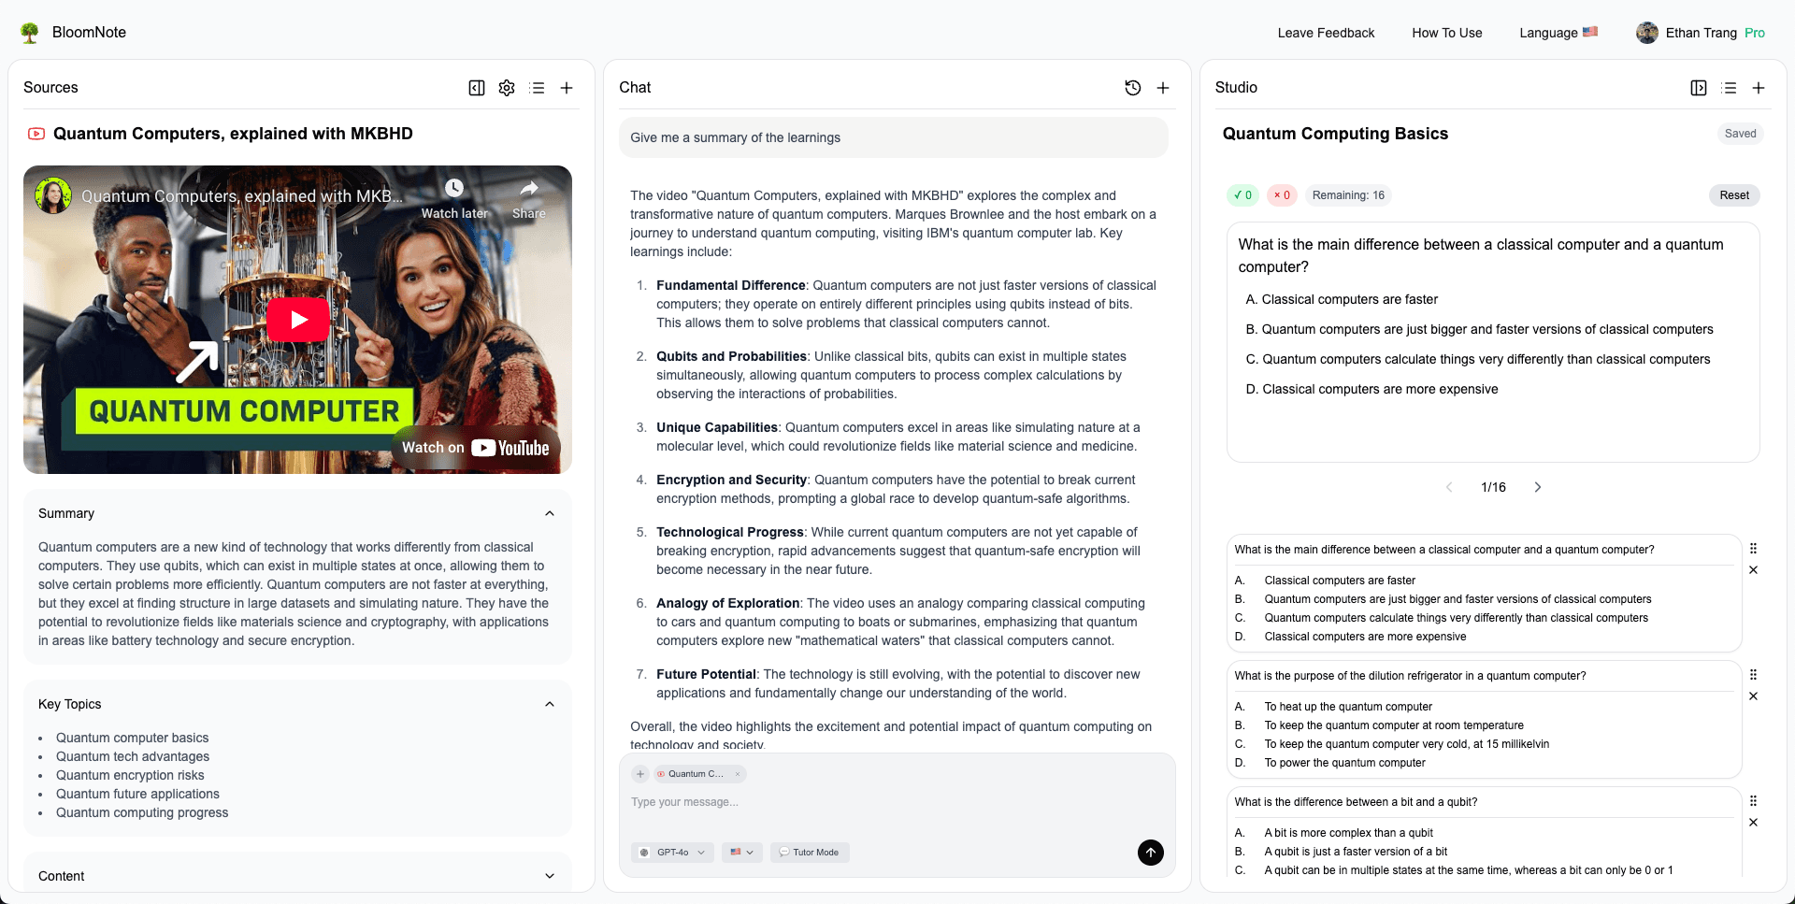1795x904 pixels.
Task: Go to next quiz question arrow
Action: tap(1538, 487)
